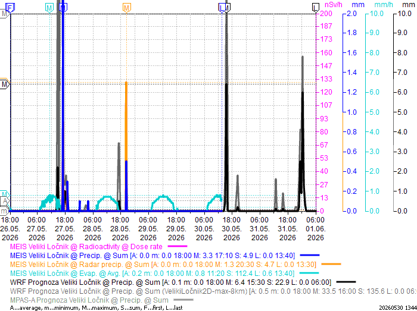Select the VelikiLočnik2D-max-8km WRF legend entry
Viewport: 417px width, 311px height.
pyautogui.click(x=213, y=291)
